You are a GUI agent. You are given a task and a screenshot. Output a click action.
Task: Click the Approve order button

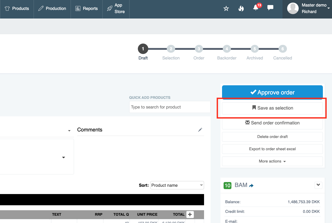[272, 92]
